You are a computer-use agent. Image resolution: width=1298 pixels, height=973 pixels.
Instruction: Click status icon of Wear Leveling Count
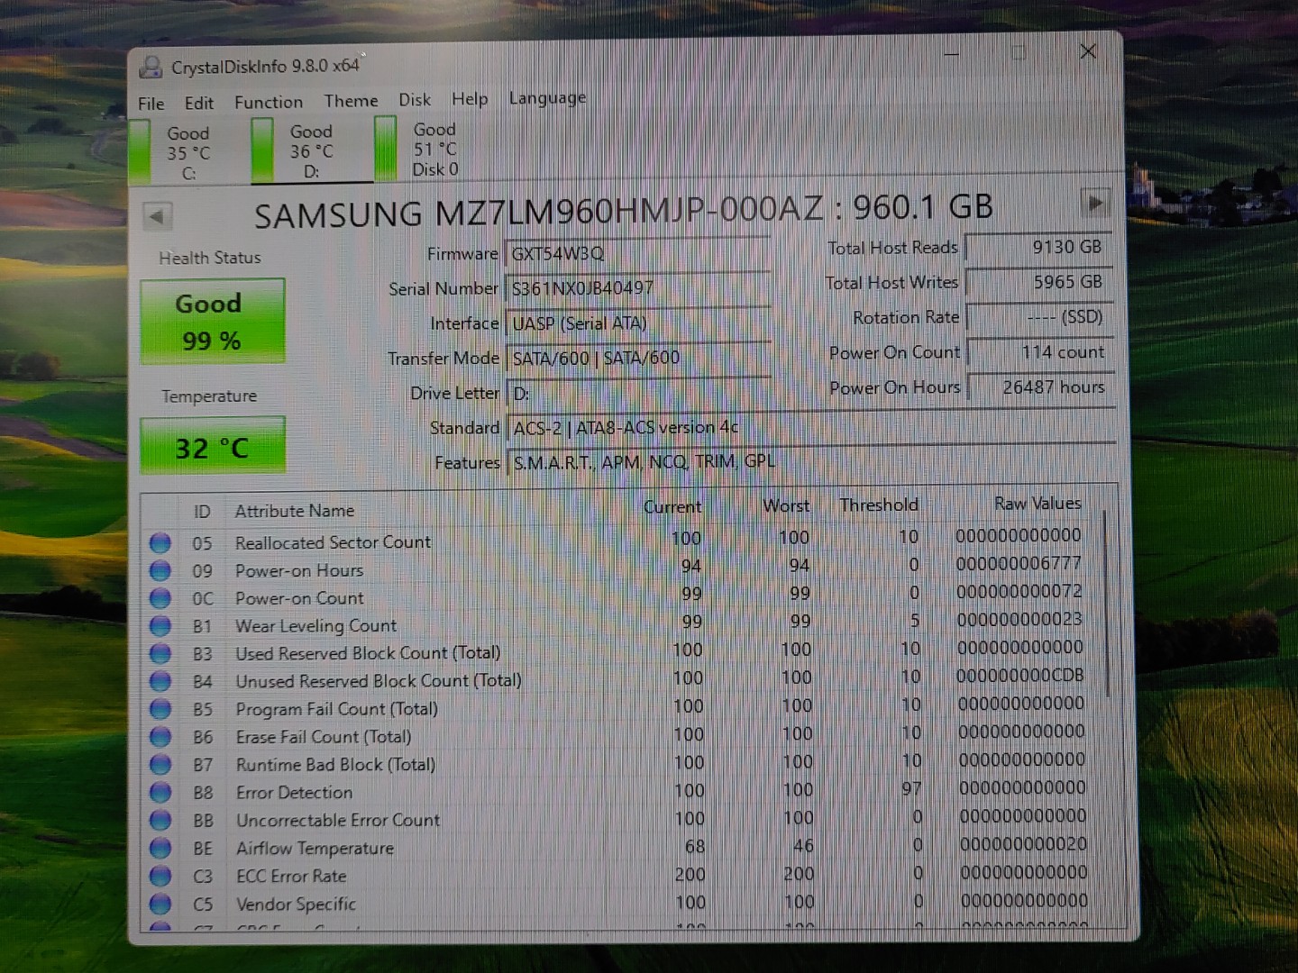click(160, 626)
